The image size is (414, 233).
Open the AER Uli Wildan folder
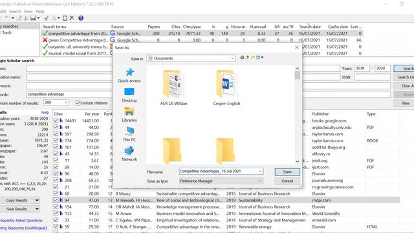click(173, 88)
